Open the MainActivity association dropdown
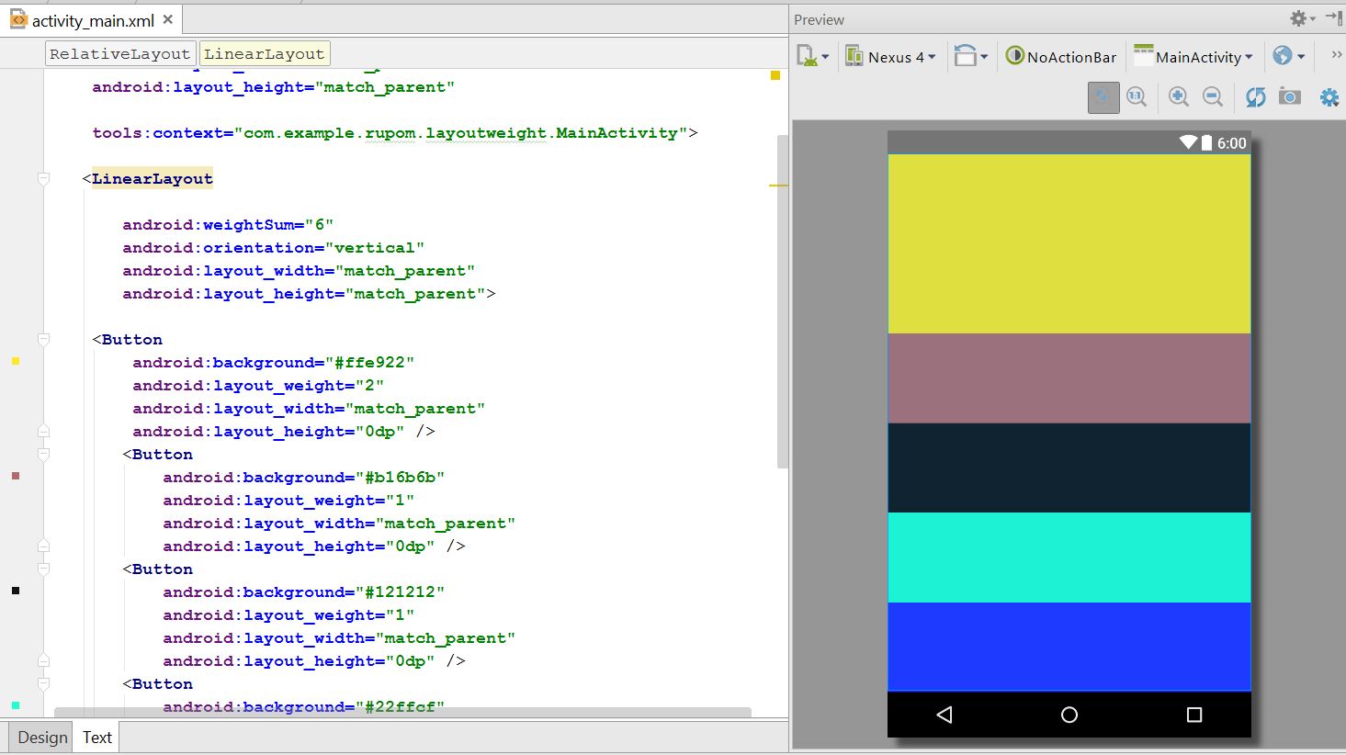The height and width of the screenshot is (755, 1346). [1193, 56]
